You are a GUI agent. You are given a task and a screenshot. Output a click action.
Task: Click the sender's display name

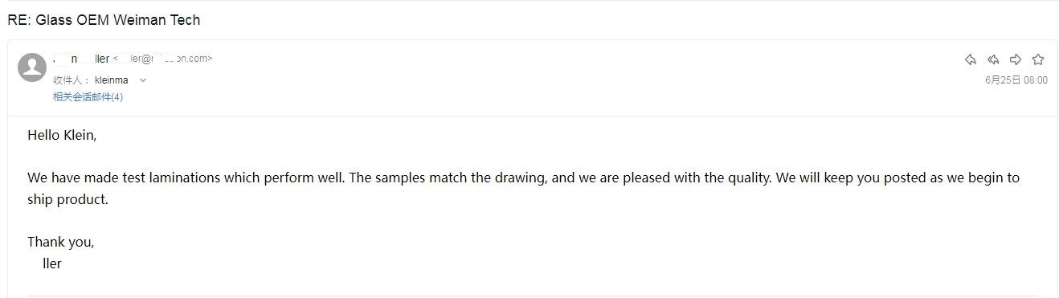81,59
